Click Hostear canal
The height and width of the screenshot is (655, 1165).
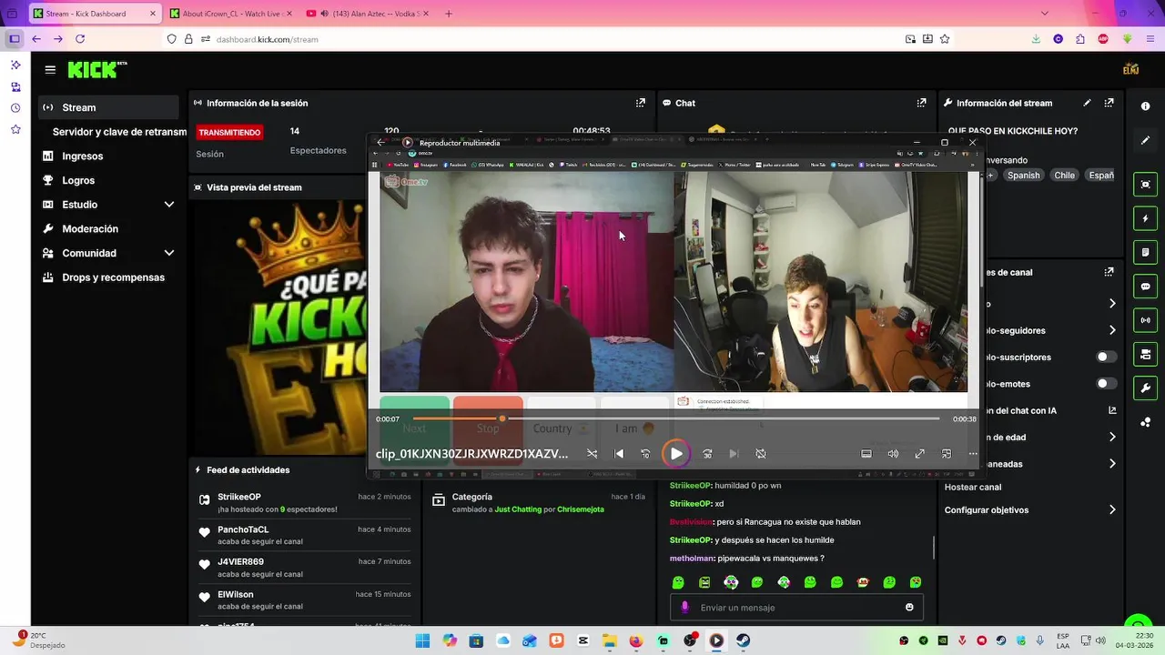click(973, 487)
